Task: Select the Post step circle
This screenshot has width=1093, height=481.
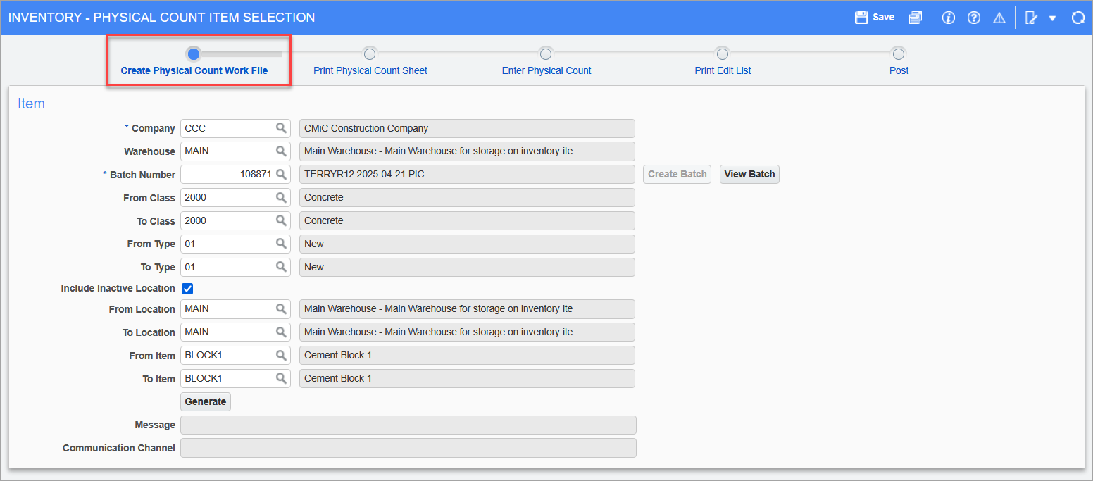Action: (898, 54)
